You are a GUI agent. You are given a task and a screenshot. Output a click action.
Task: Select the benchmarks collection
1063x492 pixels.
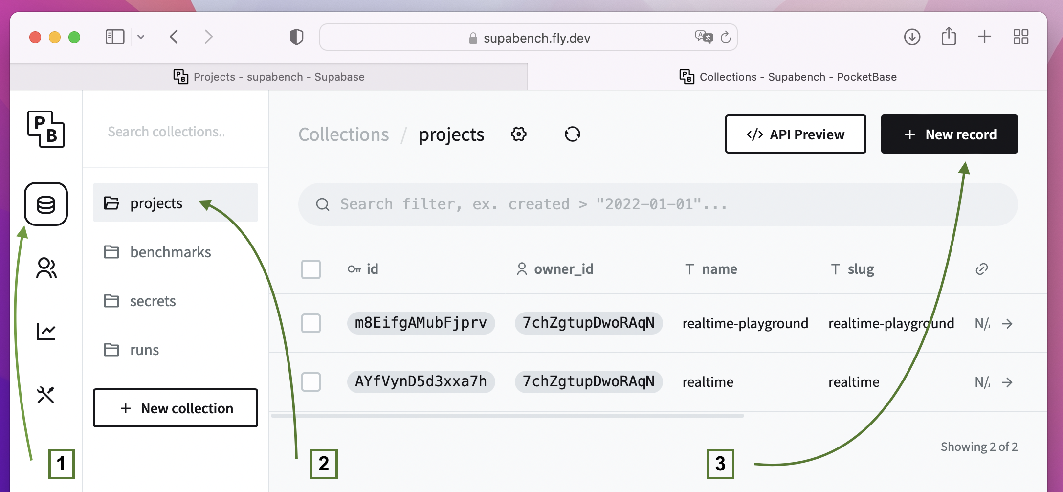[x=176, y=252]
